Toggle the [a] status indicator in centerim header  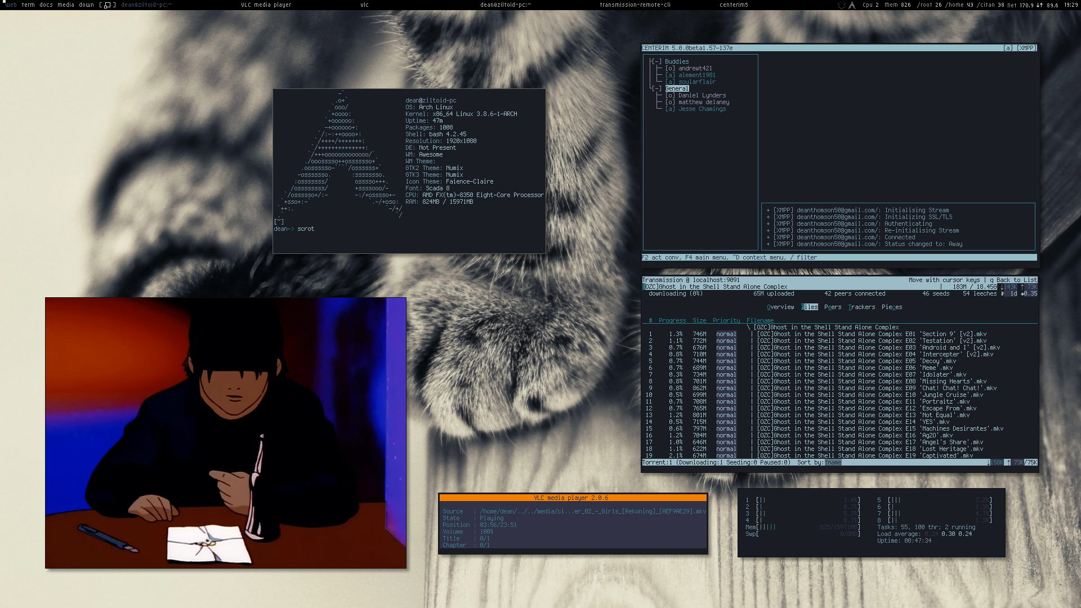point(1008,48)
